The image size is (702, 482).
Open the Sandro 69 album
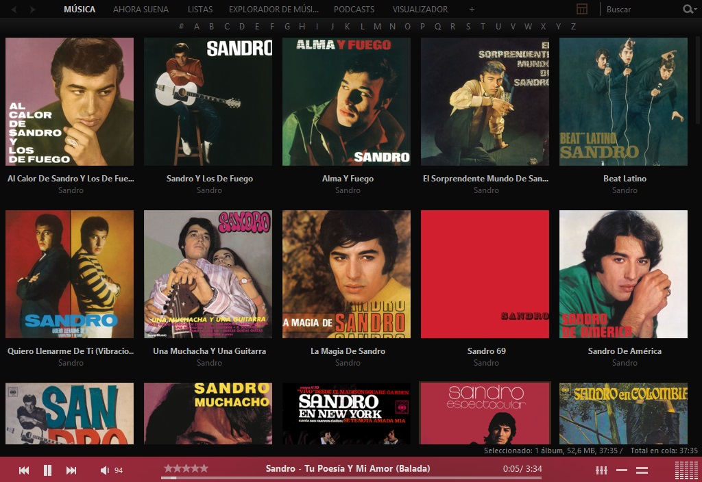485,273
